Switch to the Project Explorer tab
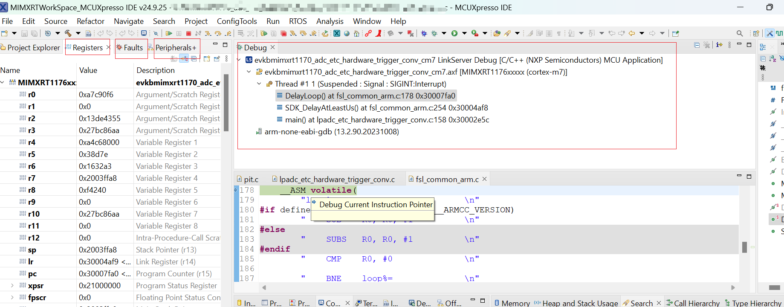The image size is (784, 307). pos(30,48)
